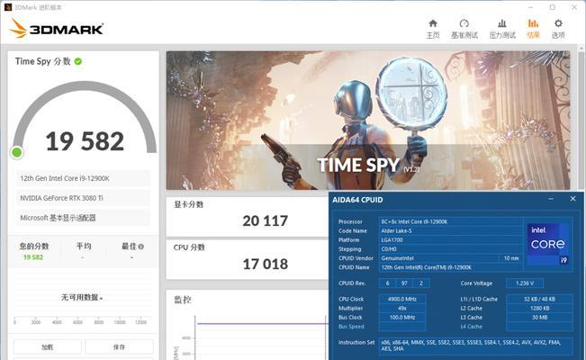The height and width of the screenshot is (360, 586).
Task: Click the 10 nm process field
Action: coord(511,258)
